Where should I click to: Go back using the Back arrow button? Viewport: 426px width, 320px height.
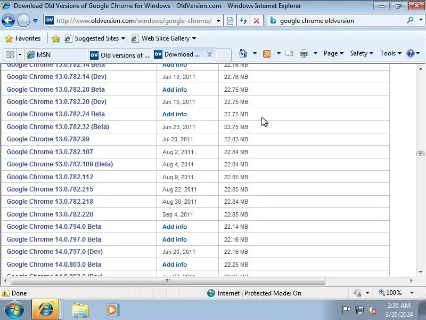click(8, 21)
